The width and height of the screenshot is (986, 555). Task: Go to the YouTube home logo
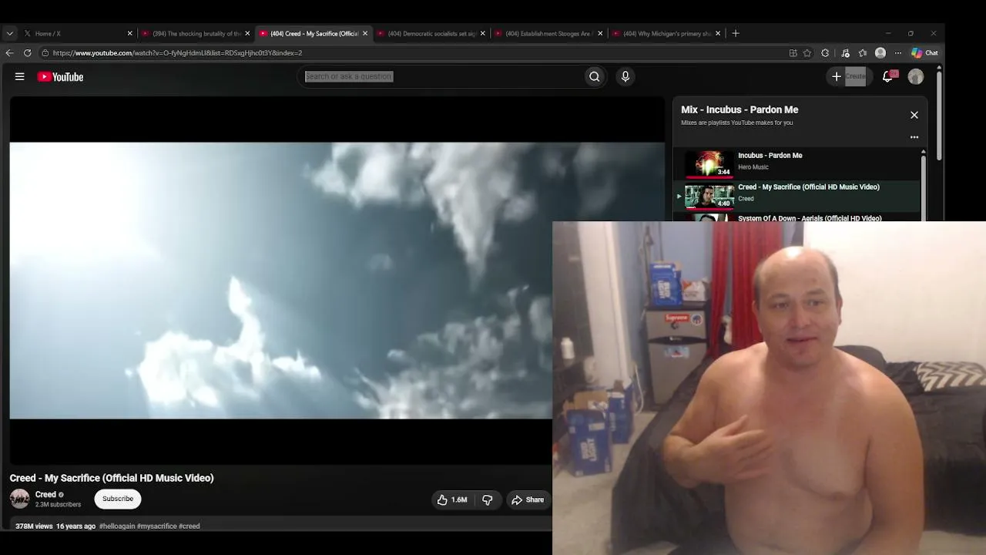(x=60, y=77)
